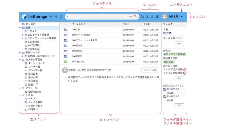Click the upload toolbar icon
Image resolution: width=226 pixels, height=127 pixels.
click(152, 17)
